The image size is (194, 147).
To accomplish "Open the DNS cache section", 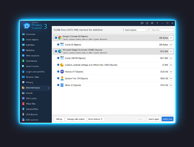I will click(x=31, y=98).
